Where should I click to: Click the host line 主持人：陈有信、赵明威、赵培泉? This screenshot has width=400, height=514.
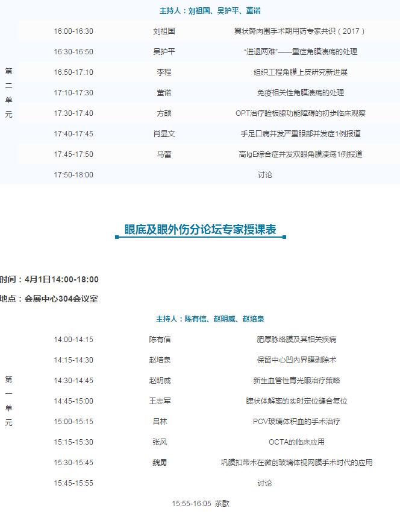coord(210,319)
